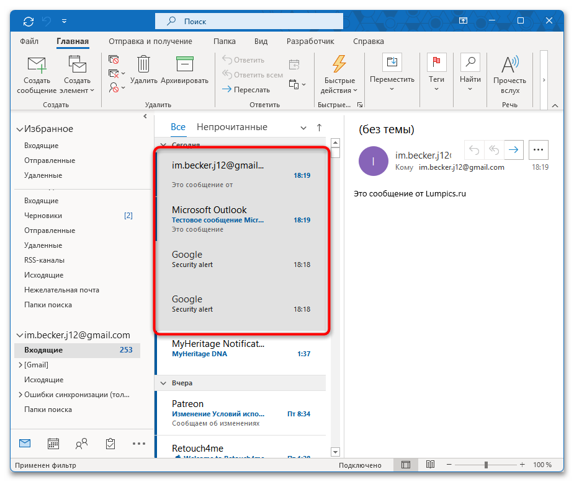Open the sort options dropdown in message list
Viewport: 574px width, 482px height.
(x=303, y=128)
